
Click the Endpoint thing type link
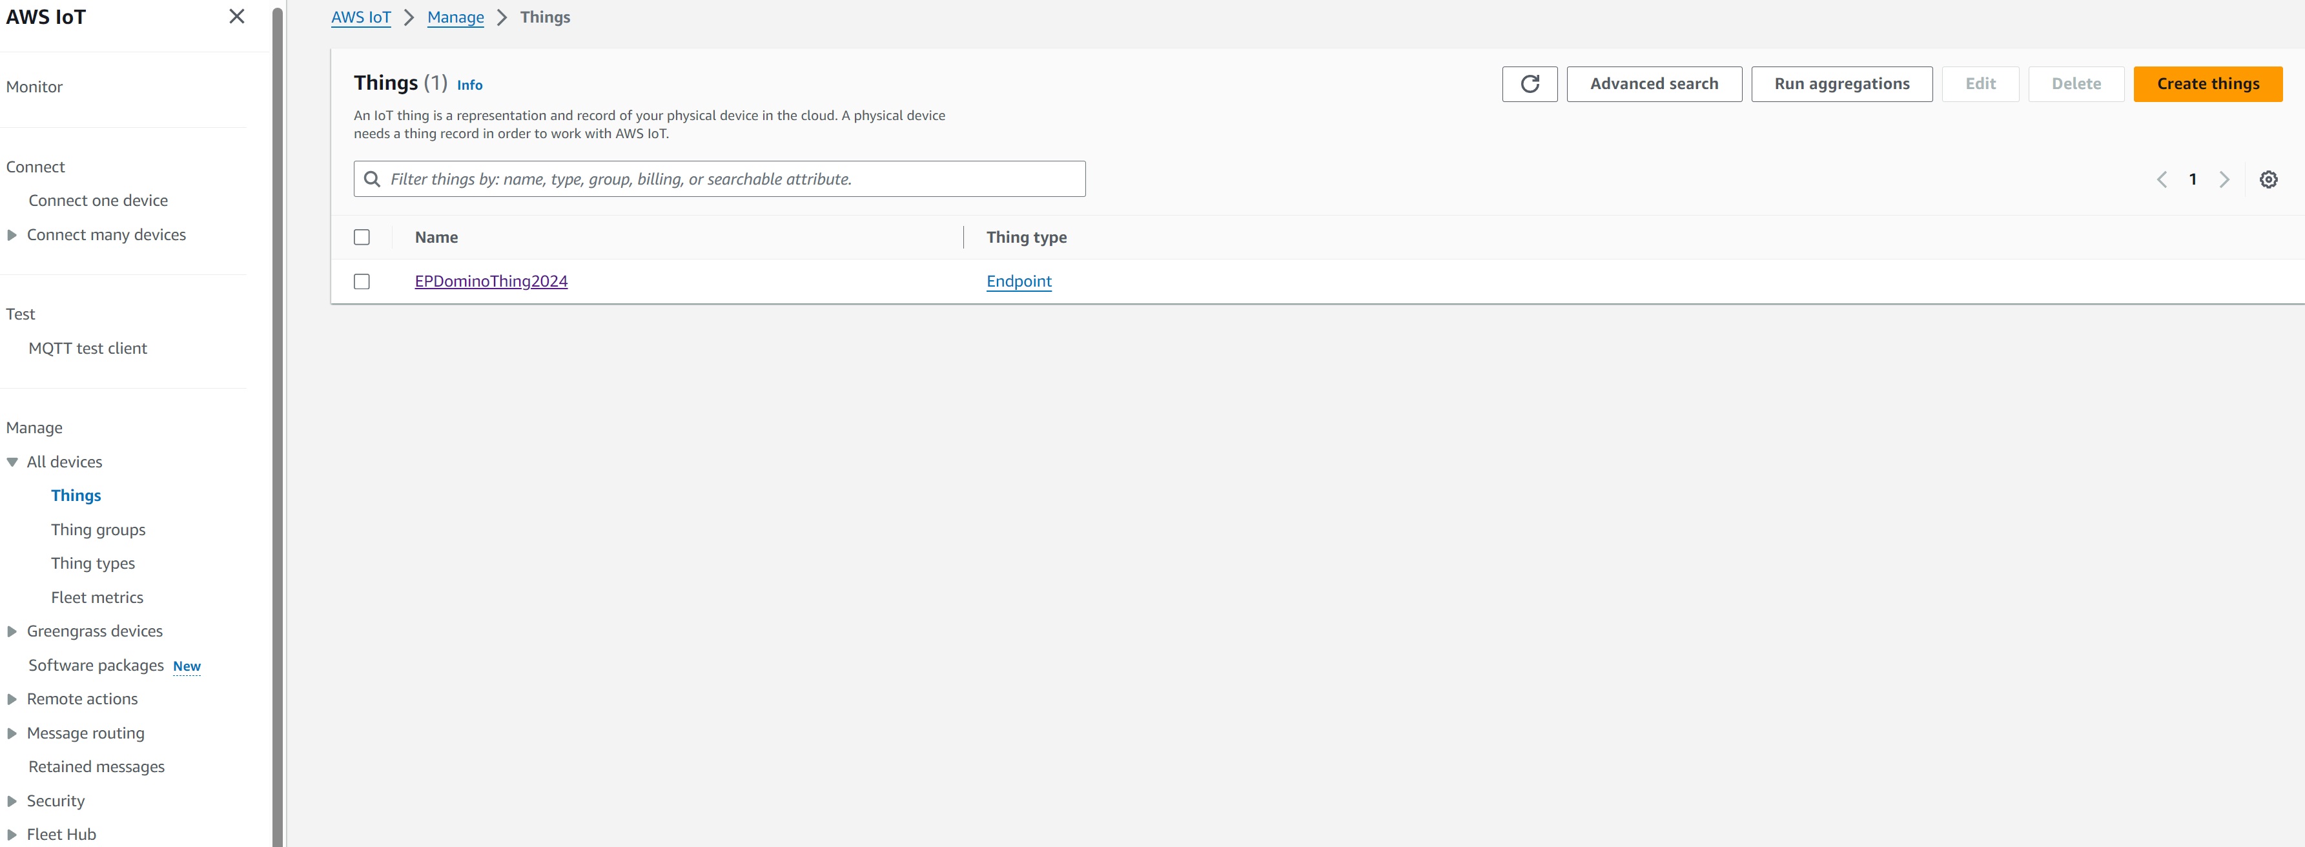click(x=1019, y=281)
